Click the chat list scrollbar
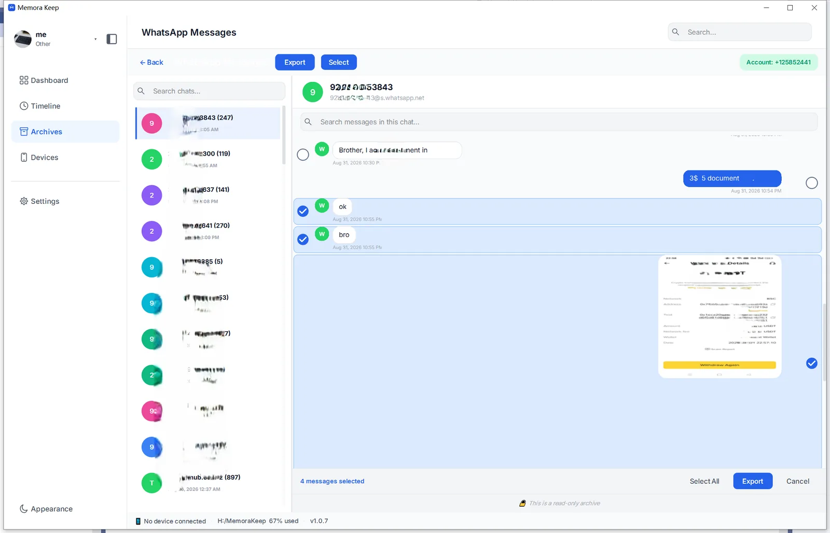 (x=284, y=135)
